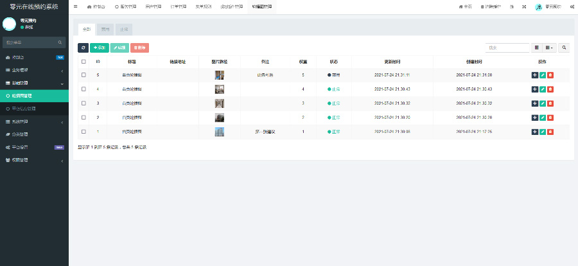This screenshot has width=578, height=266.
Task: Click the hamburger sidebar toggle icon
Action: click(76, 6)
